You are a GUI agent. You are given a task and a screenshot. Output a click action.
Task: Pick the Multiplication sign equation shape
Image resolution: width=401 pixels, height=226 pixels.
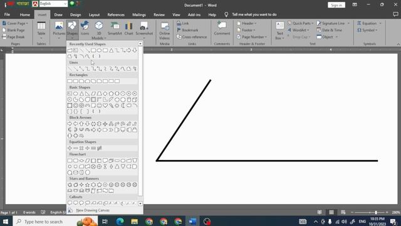tap(81, 148)
